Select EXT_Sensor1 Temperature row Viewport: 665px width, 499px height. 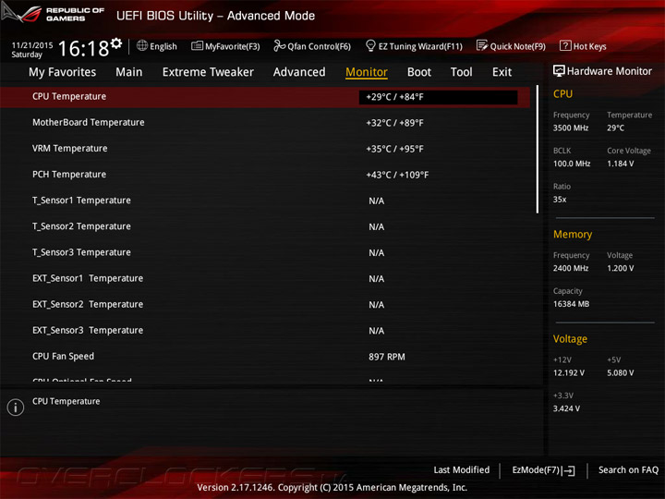[x=265, y=278]
